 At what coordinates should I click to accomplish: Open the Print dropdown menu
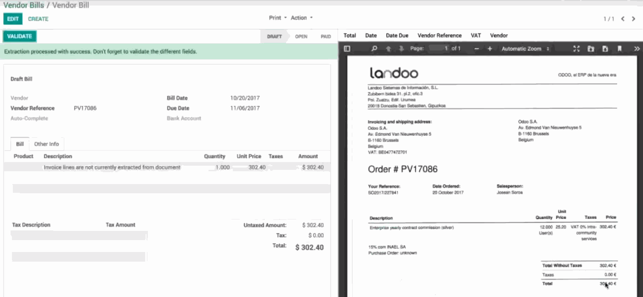pos(277,18)
